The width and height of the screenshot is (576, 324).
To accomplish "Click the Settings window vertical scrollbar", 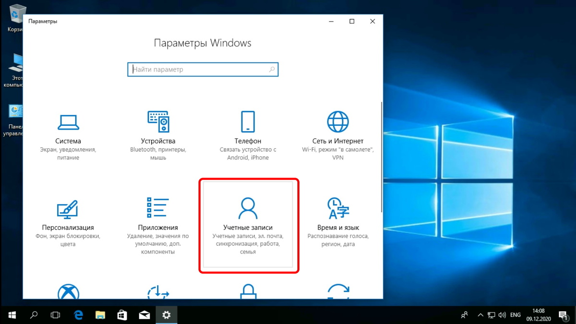I will click(382, 157).
